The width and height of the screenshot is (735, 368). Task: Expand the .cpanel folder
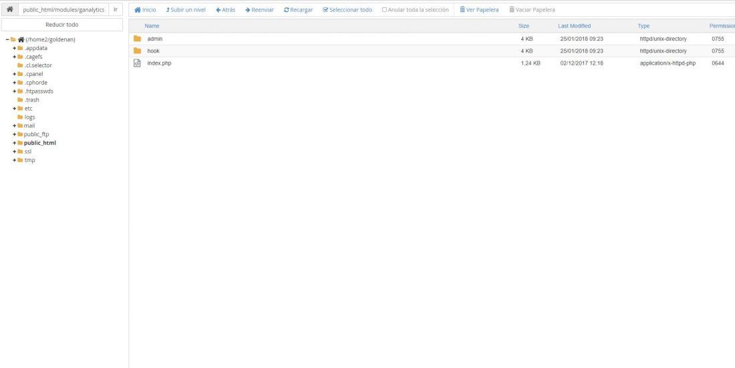(x=15, y=74)
